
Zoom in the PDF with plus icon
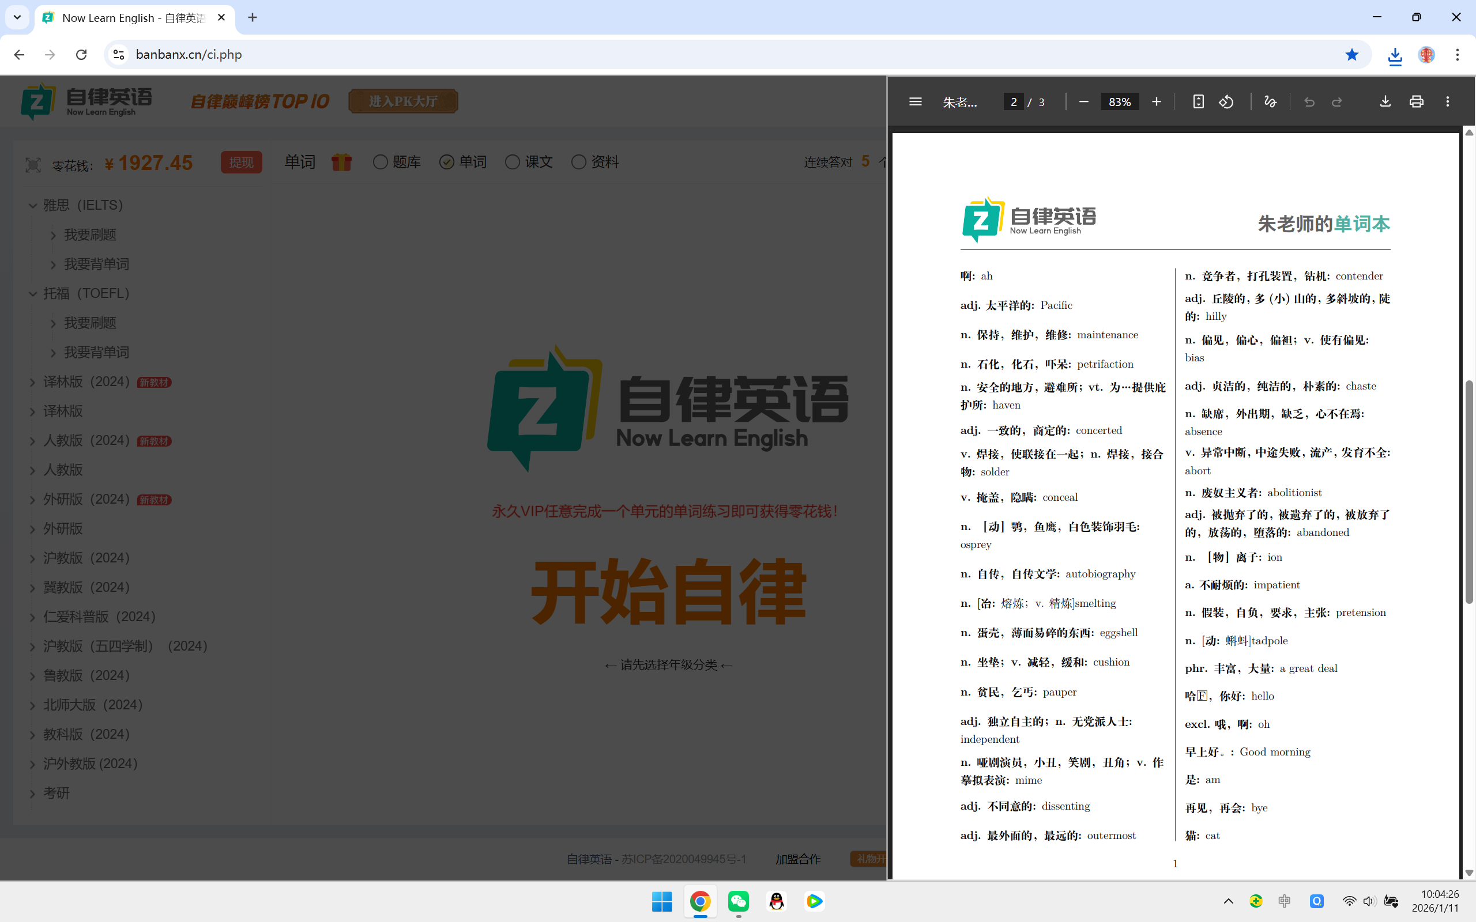pyautogui.click(x=1156, y=102)
